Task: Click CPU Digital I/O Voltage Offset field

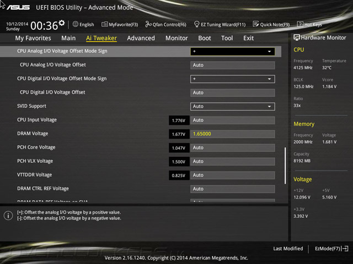Action: click(x=233, y=93)
